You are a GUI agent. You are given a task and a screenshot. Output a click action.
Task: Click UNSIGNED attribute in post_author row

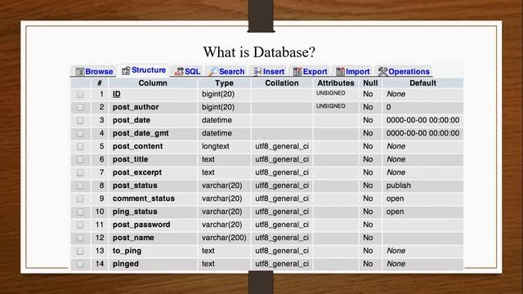tap(330, 106)
